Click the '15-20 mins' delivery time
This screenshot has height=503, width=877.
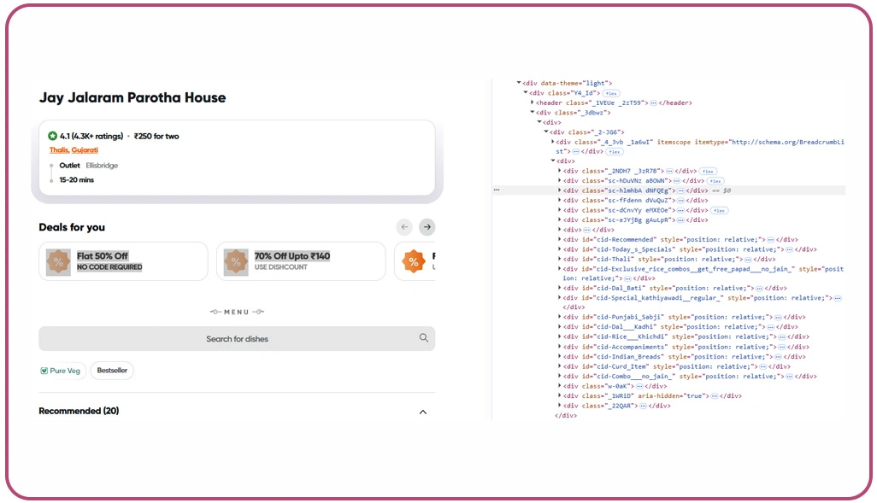point(77,180)
